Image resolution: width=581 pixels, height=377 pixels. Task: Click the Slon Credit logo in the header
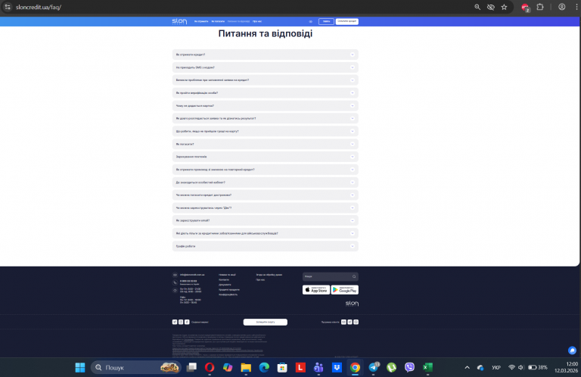(x=179, y=21)
